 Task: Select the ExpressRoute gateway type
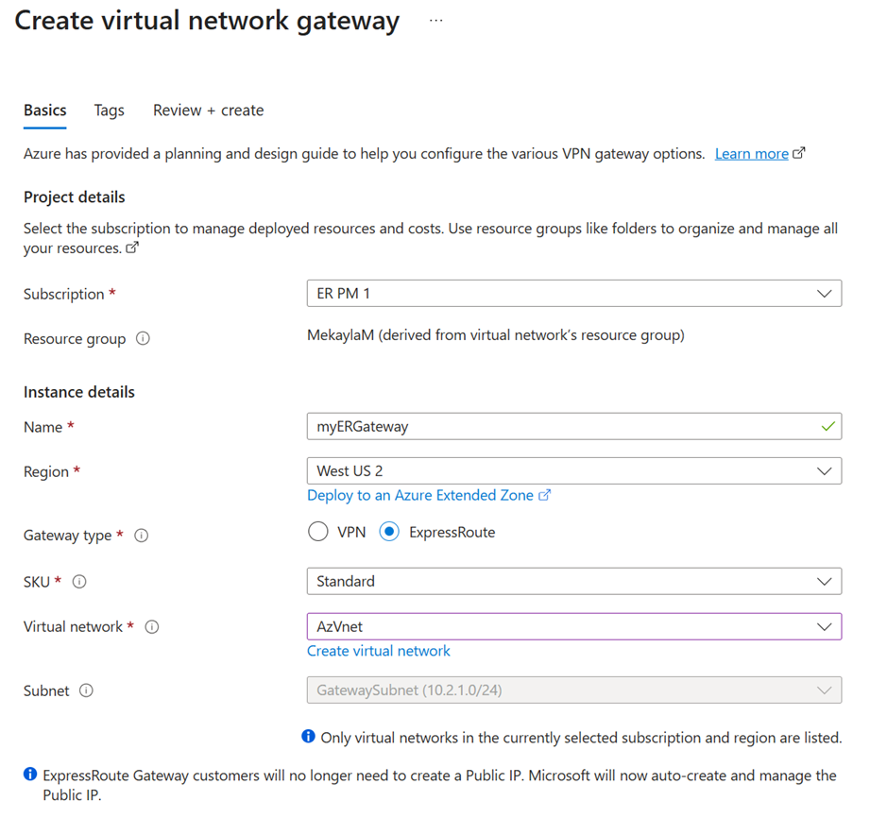click(389, 531)
